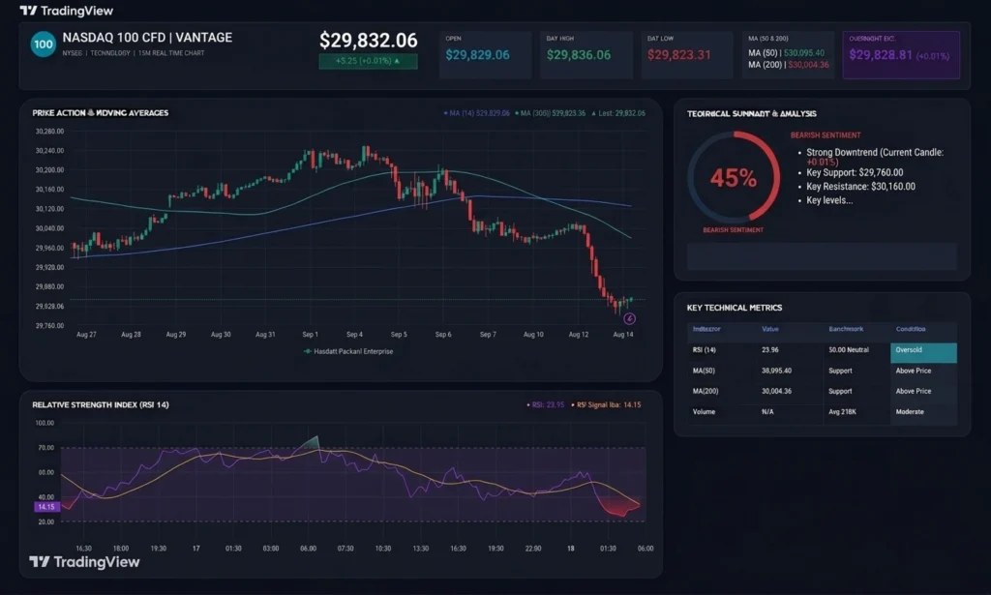
Task: Open the Day High card $29,836.06
Action: (x=586, y=55)
